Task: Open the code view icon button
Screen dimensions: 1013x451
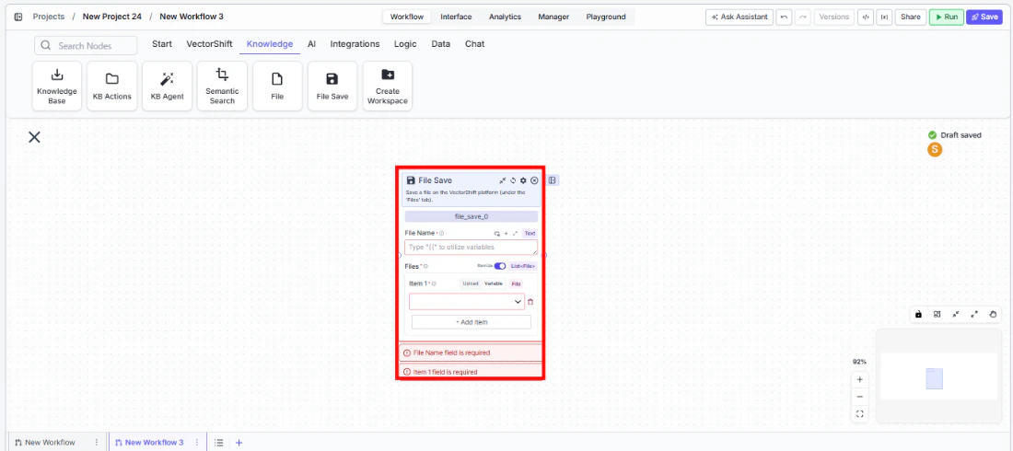Action: (x=865, y=17)
